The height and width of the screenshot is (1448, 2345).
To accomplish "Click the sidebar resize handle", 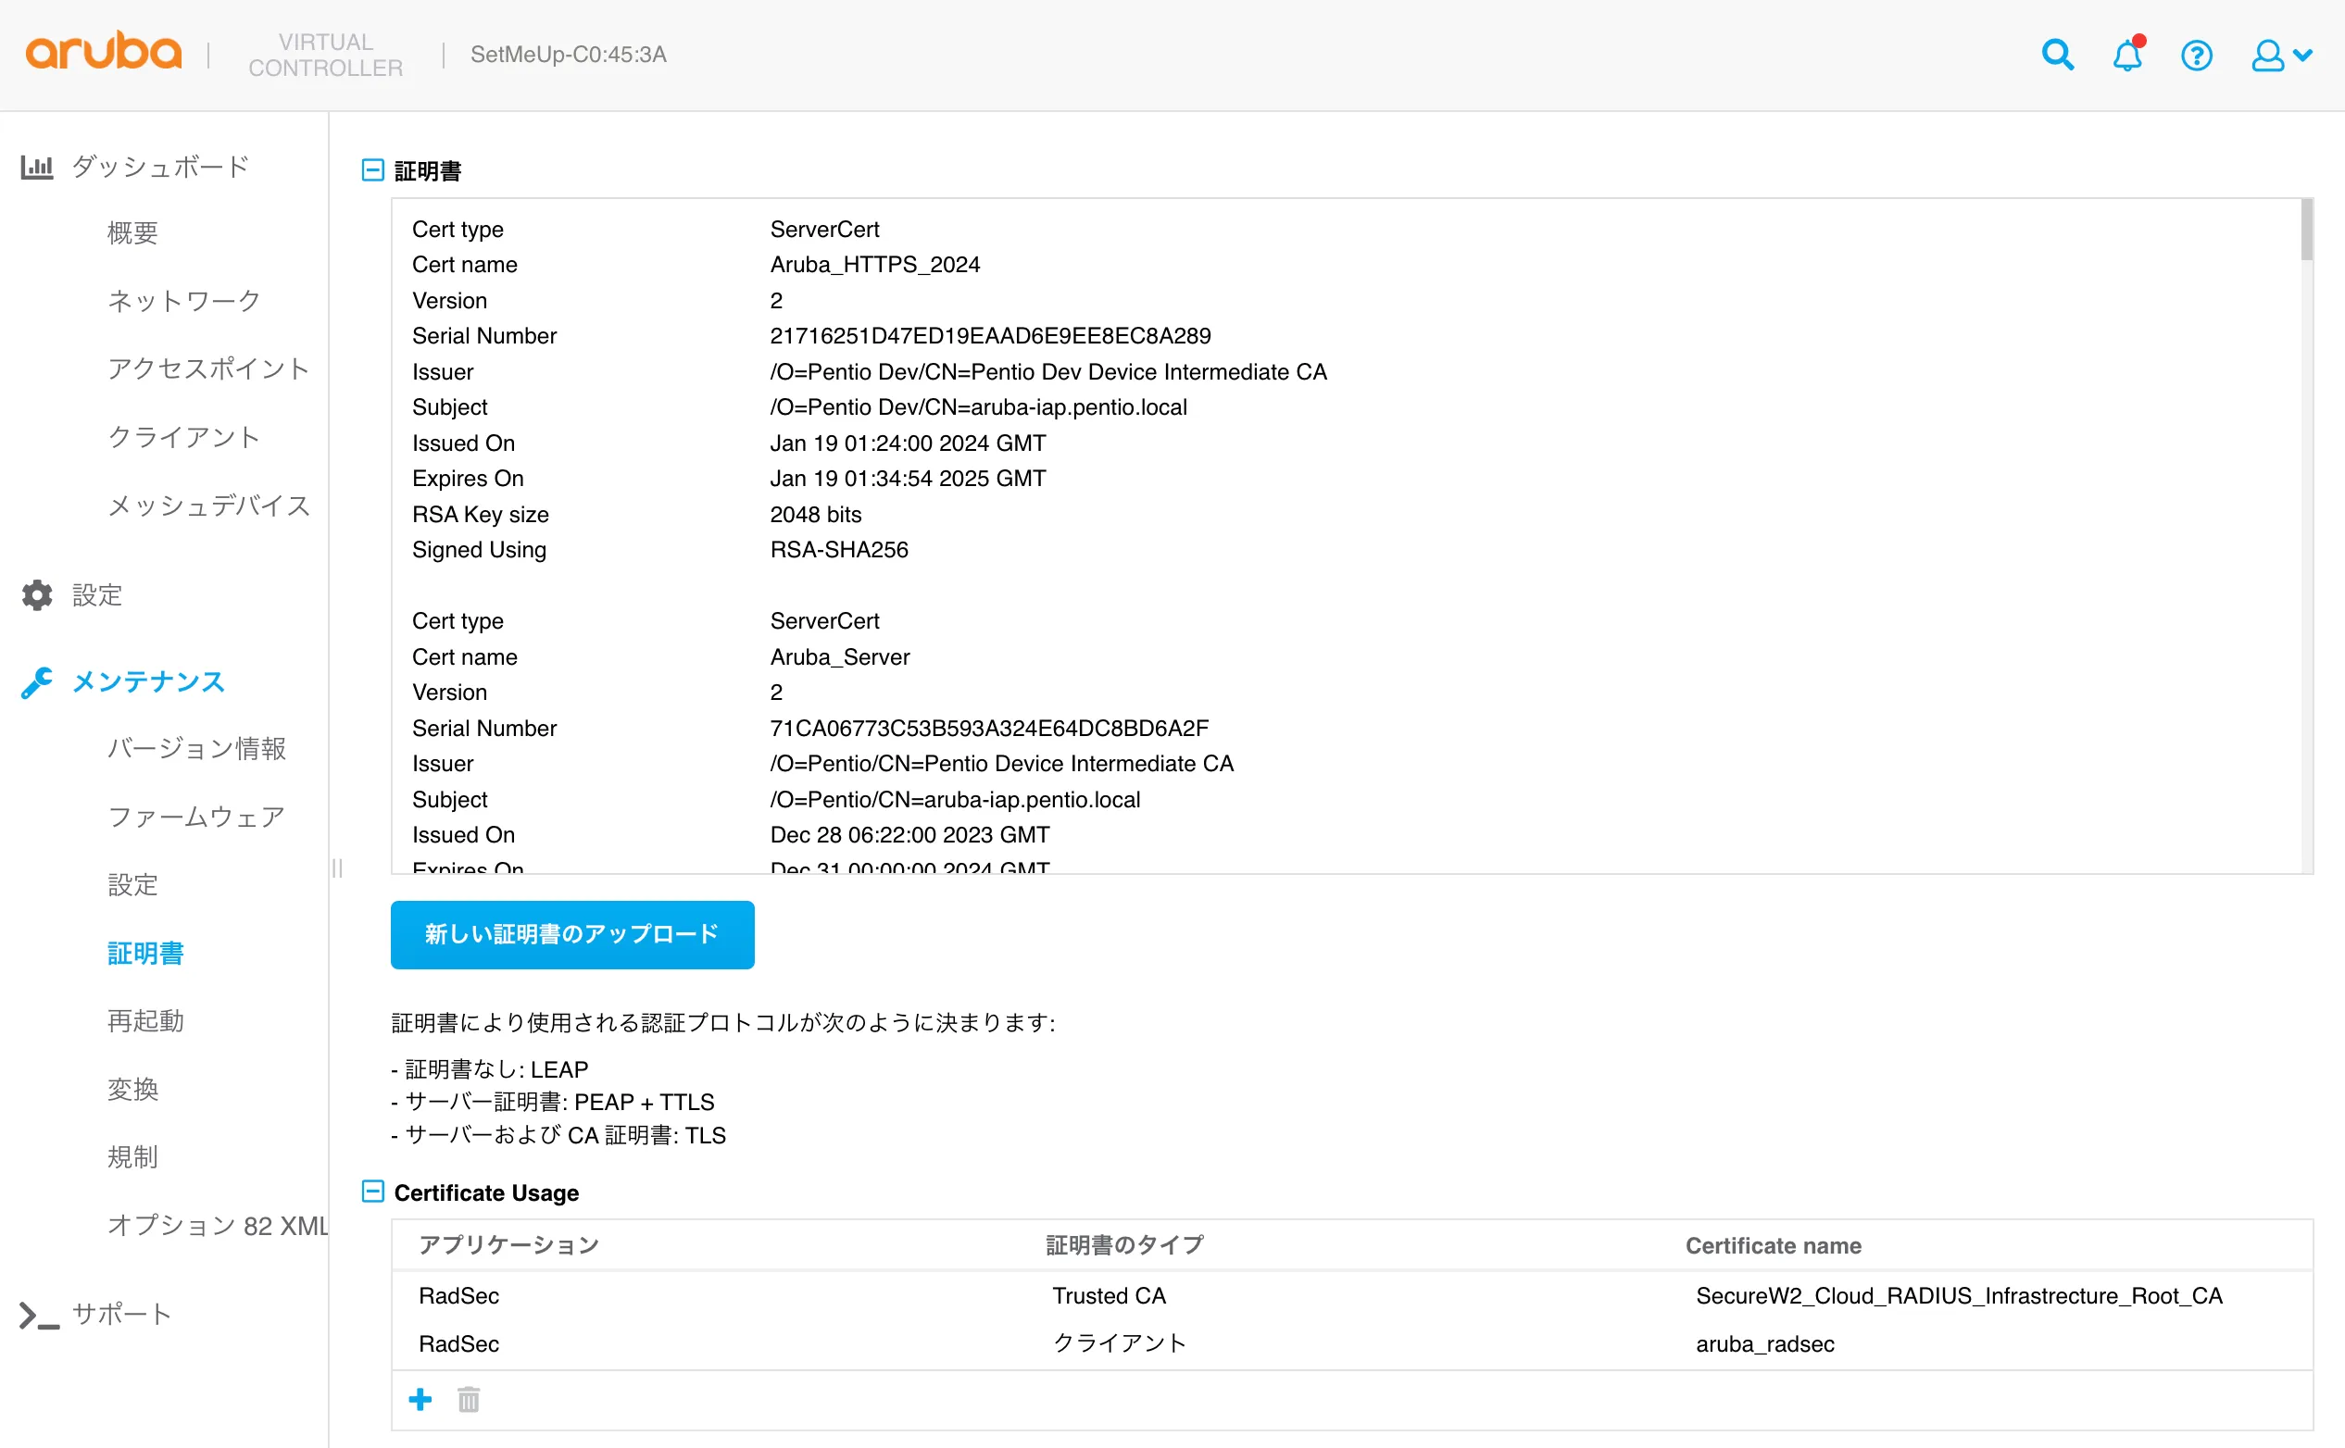I will (336, 868).
